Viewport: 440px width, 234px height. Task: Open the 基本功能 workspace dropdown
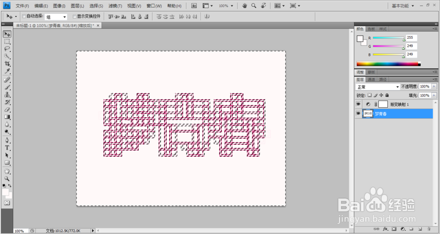pos(403,6)
